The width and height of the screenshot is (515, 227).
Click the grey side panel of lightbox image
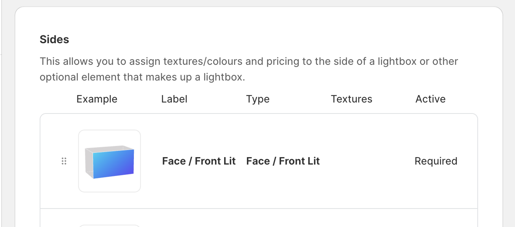point(89,162)
